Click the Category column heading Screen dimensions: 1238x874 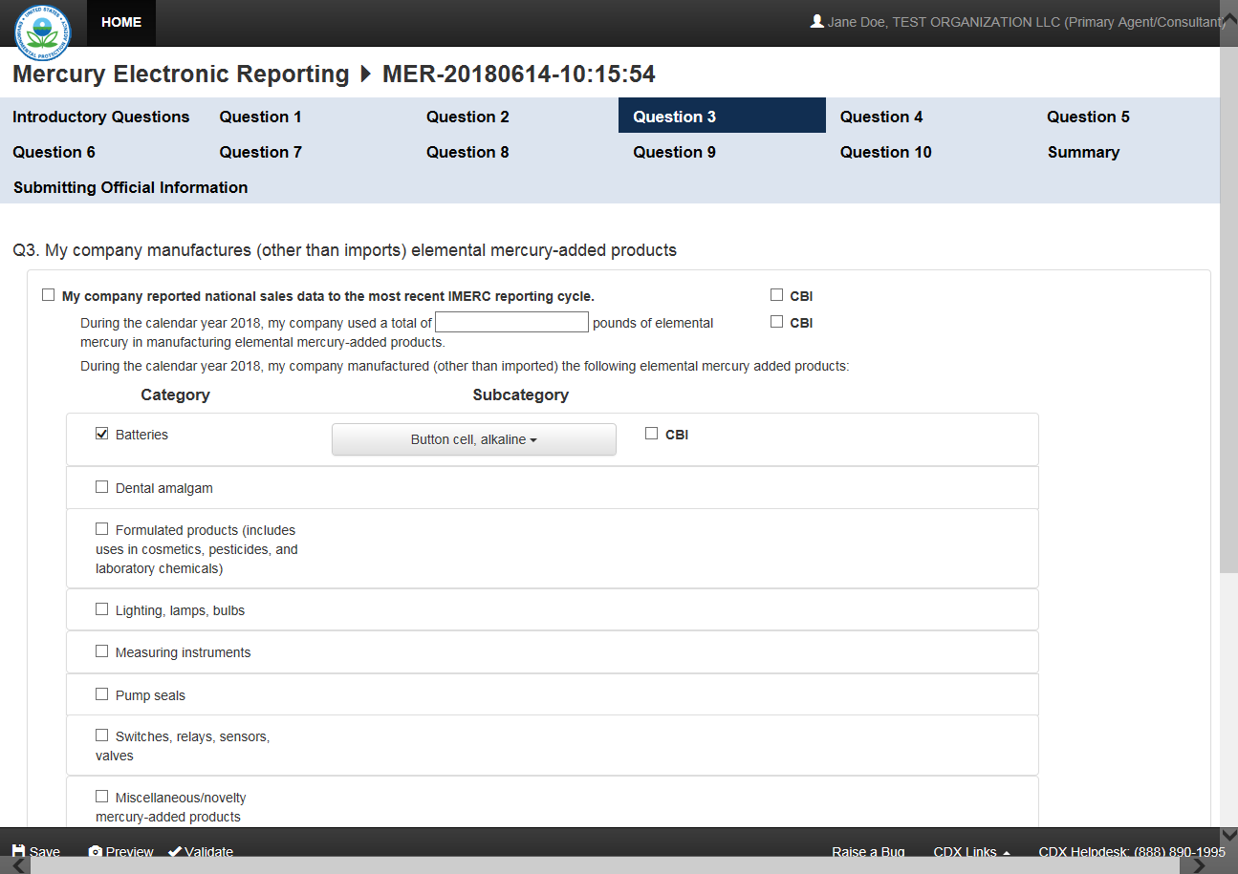[175, 394]
